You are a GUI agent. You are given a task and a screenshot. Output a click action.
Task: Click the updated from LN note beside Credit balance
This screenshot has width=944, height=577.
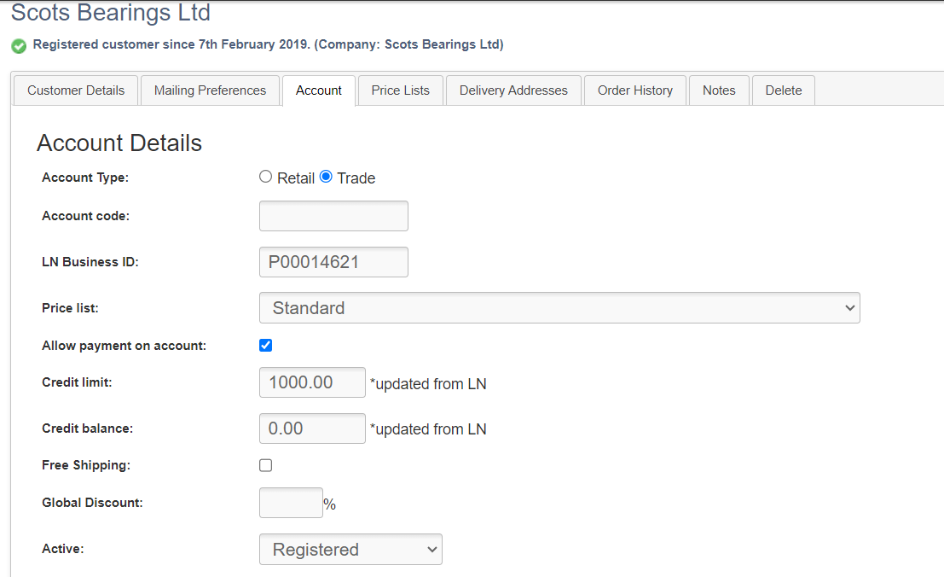point(428,429)
